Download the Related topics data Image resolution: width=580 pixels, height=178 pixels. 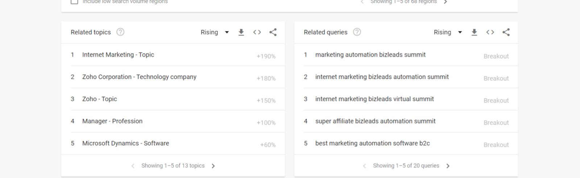tap(241, 32)
